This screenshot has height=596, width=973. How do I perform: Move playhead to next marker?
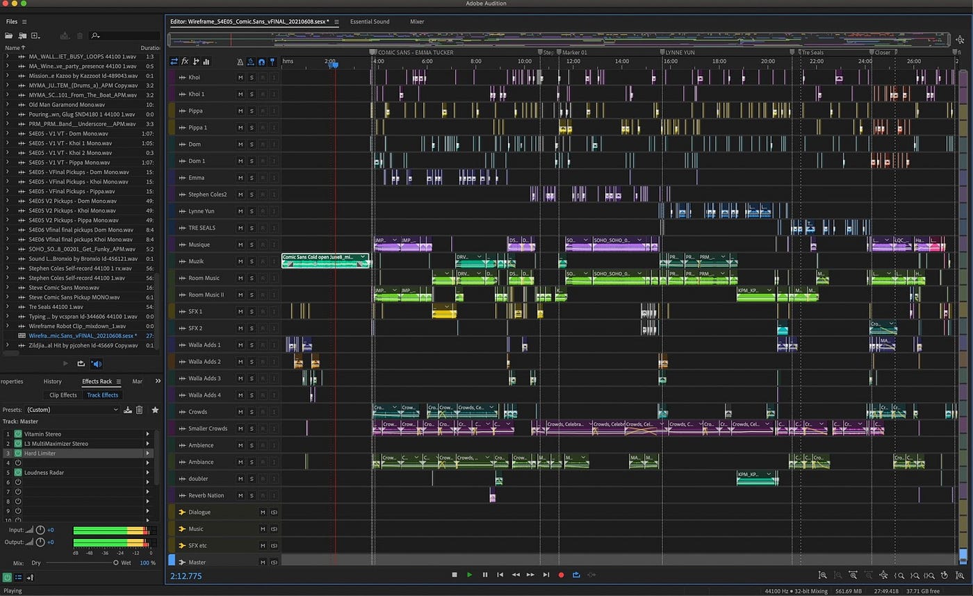pyautogui.click(x=546, y=575)
